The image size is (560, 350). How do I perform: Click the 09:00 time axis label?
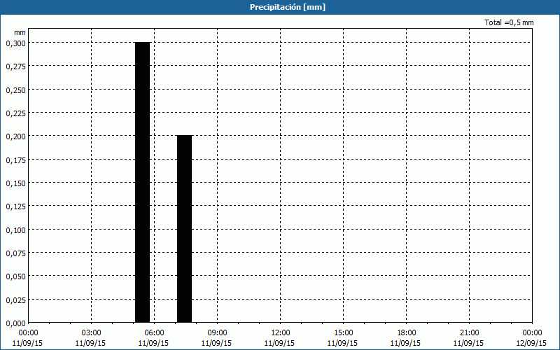coord(217,333)
